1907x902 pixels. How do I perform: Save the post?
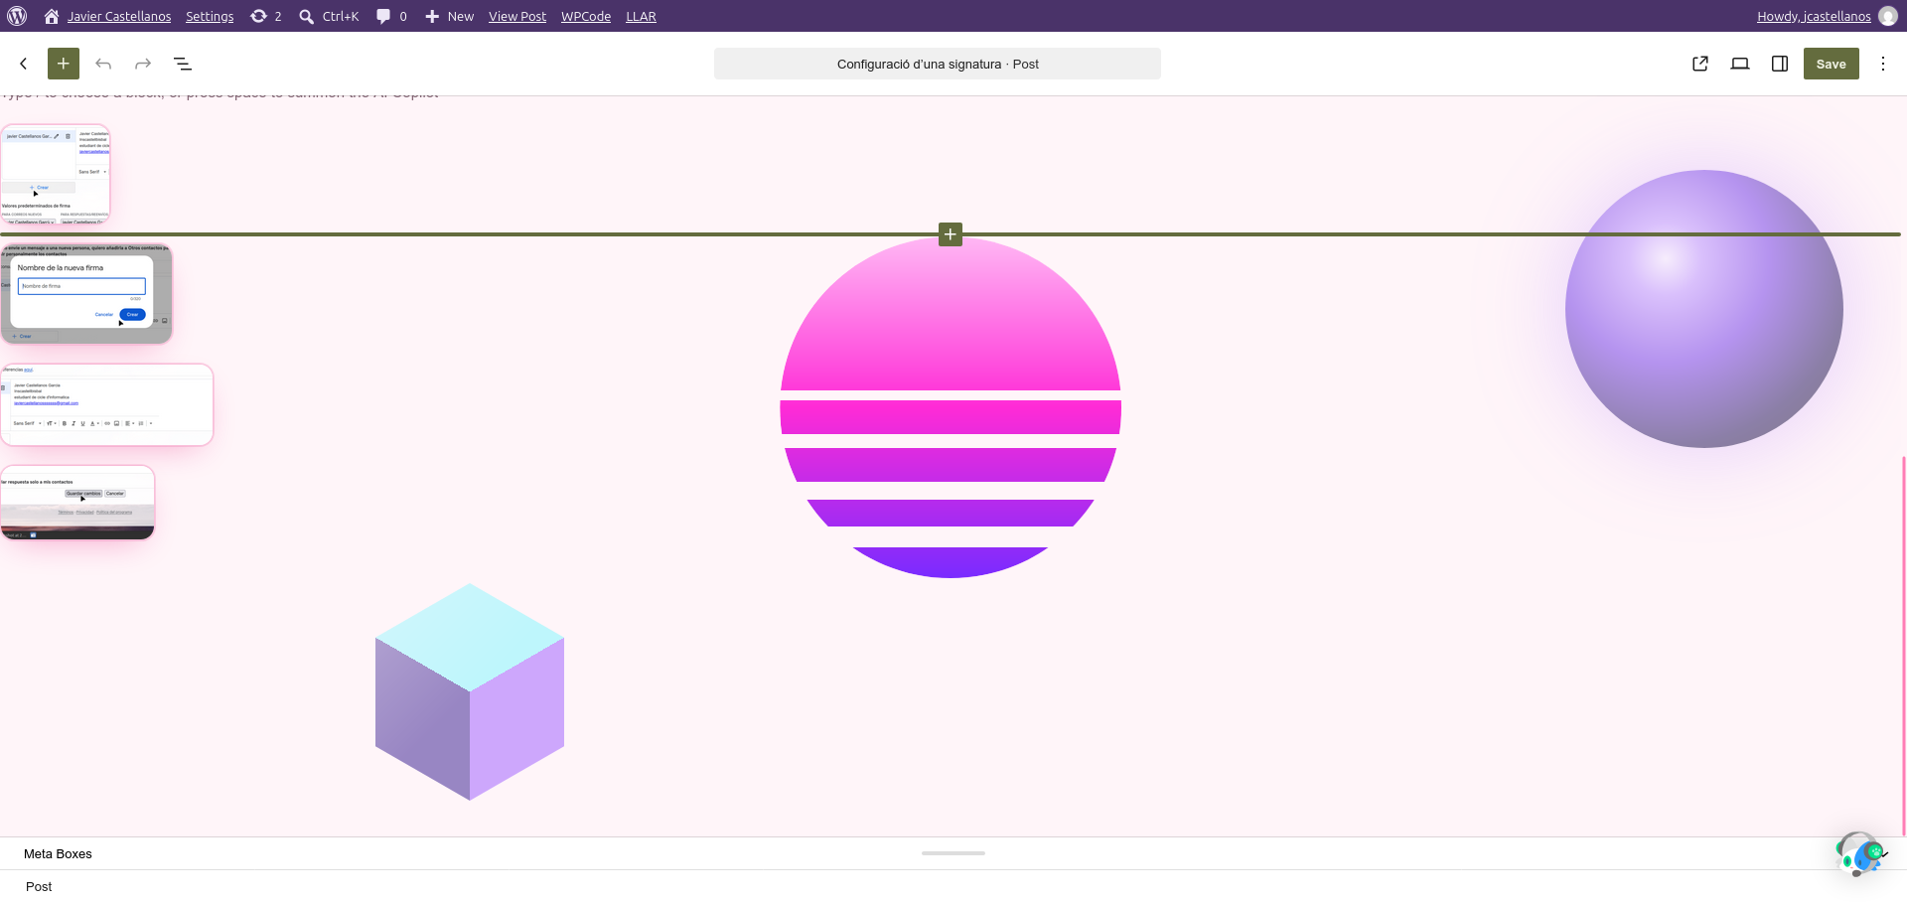pos(1832,64)
